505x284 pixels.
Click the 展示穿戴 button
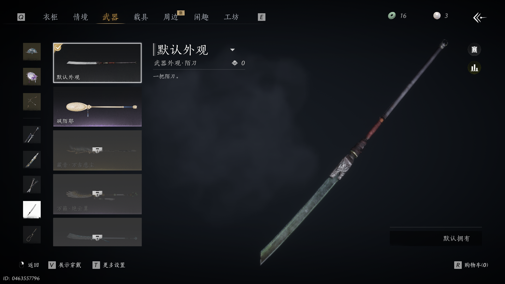(x=65, y=265)
